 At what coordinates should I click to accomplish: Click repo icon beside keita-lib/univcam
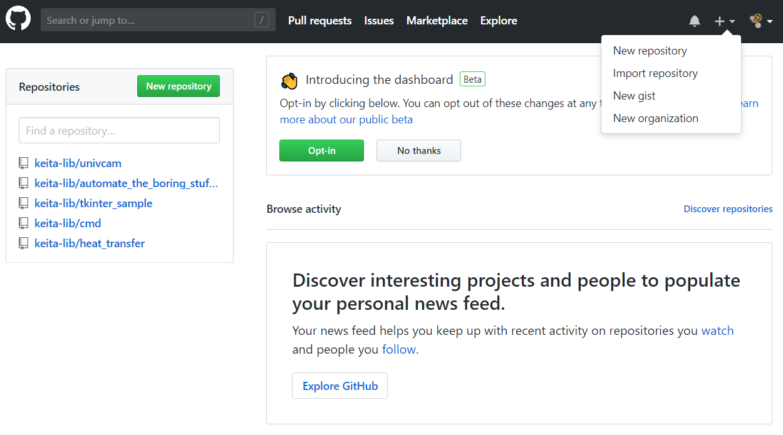click(24, 163)
